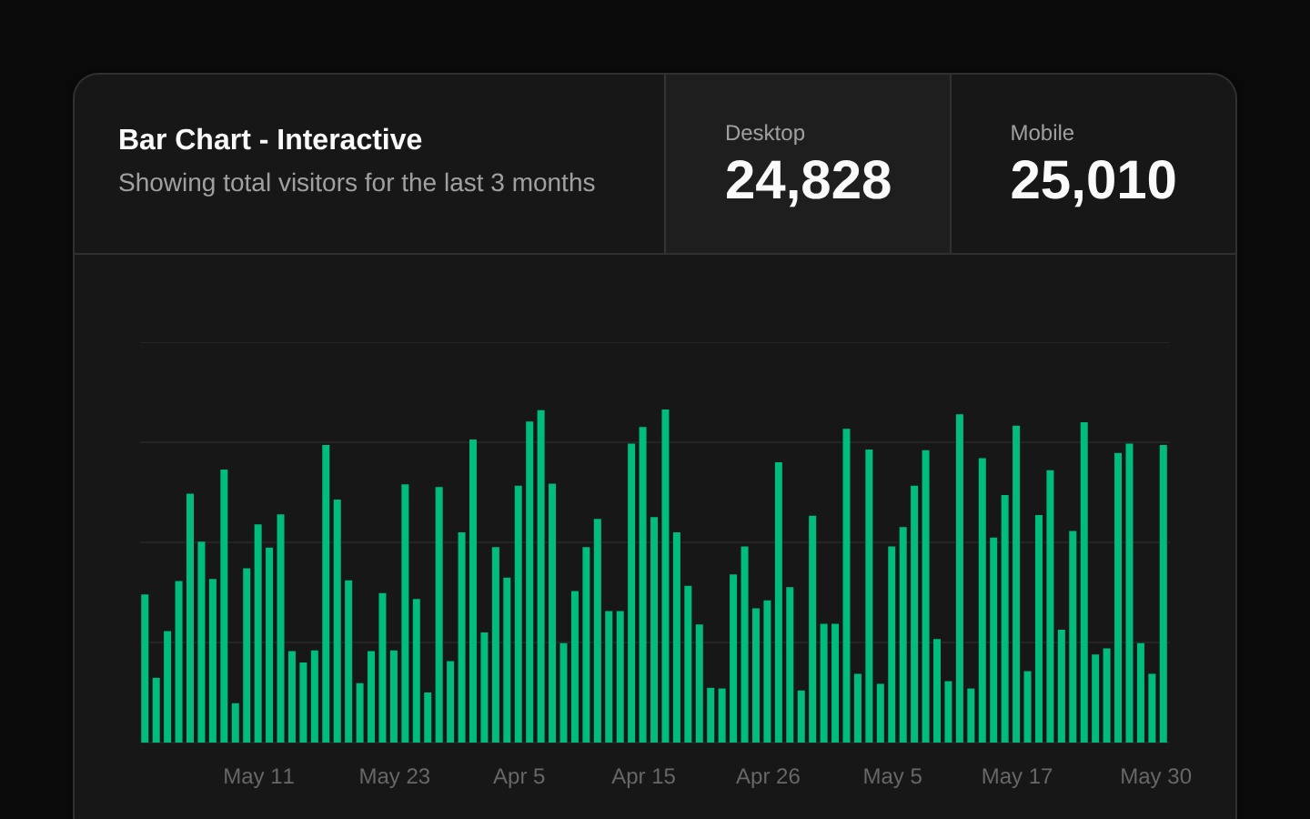
Task: Switch chart to Desktop visitors view
Action: (808, 164)
